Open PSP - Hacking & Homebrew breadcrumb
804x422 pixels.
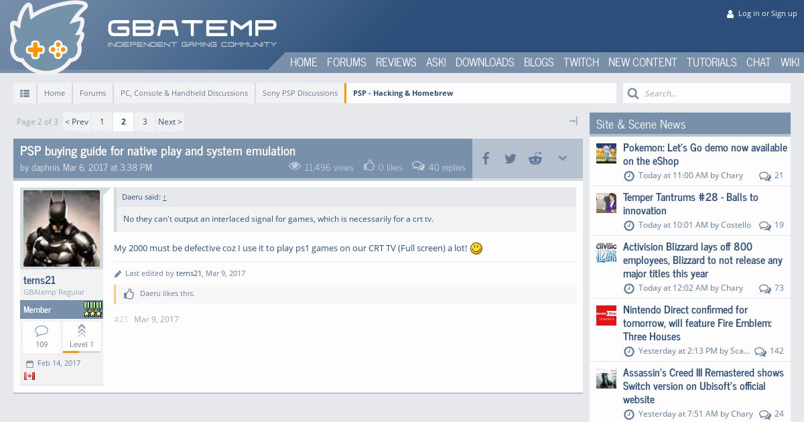(403, 93)
